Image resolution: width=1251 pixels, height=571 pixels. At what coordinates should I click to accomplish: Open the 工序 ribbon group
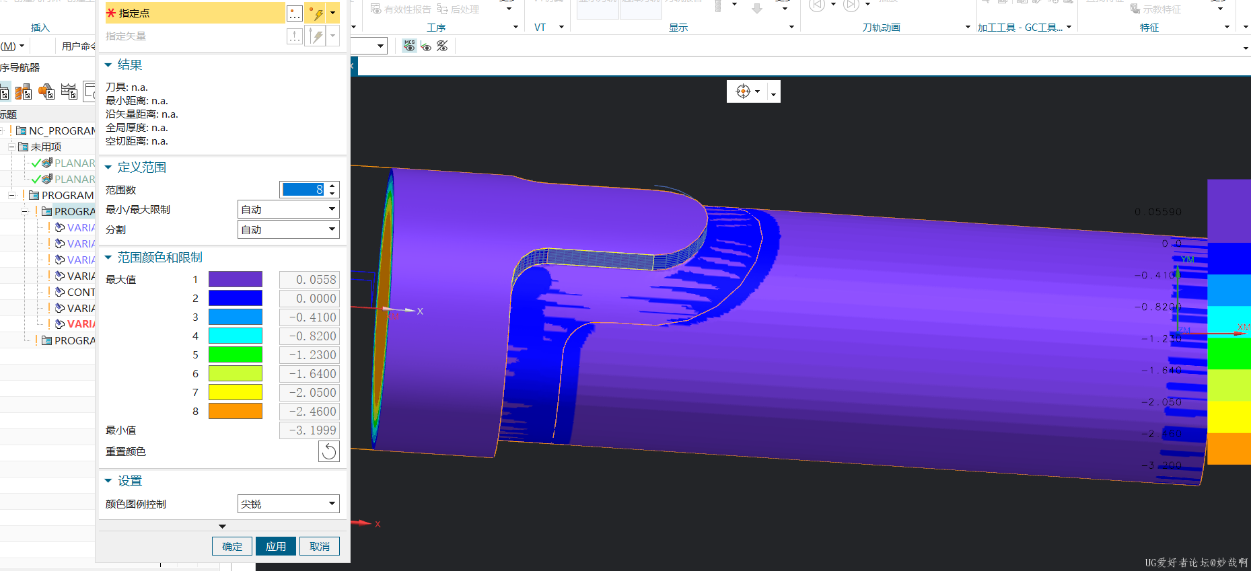click(436, 28)
